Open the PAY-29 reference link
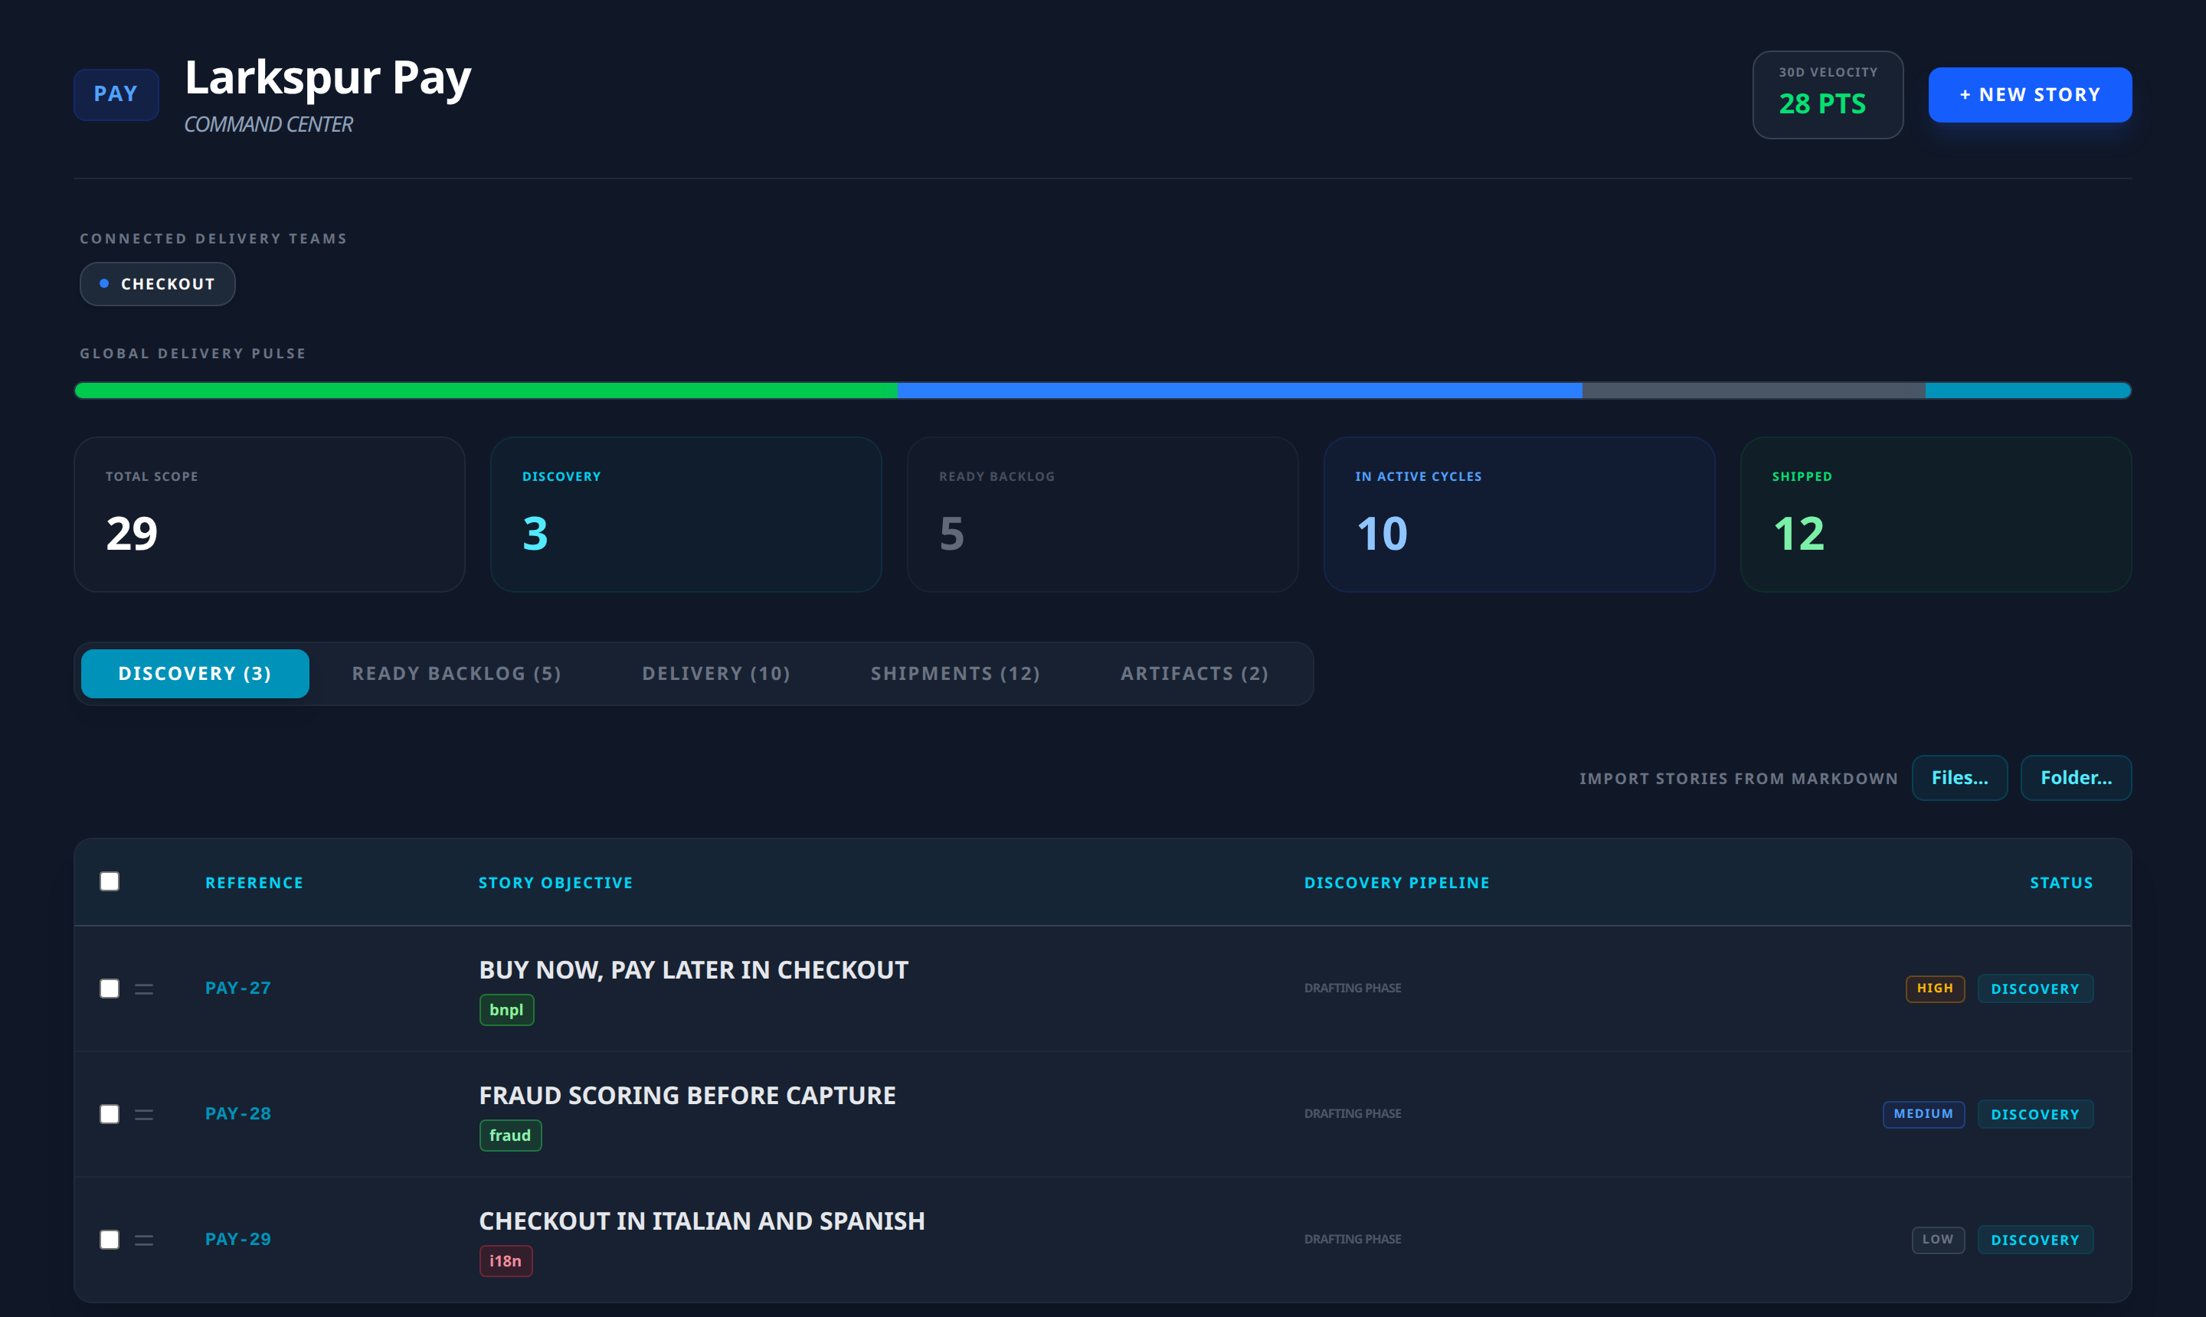This screenshot has height=1317, width=2206. [x=238, y=1240]
